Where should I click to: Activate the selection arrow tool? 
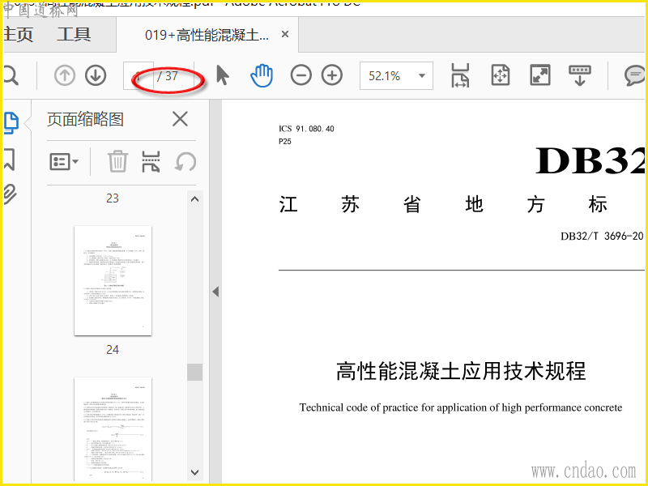pos(222,75)
